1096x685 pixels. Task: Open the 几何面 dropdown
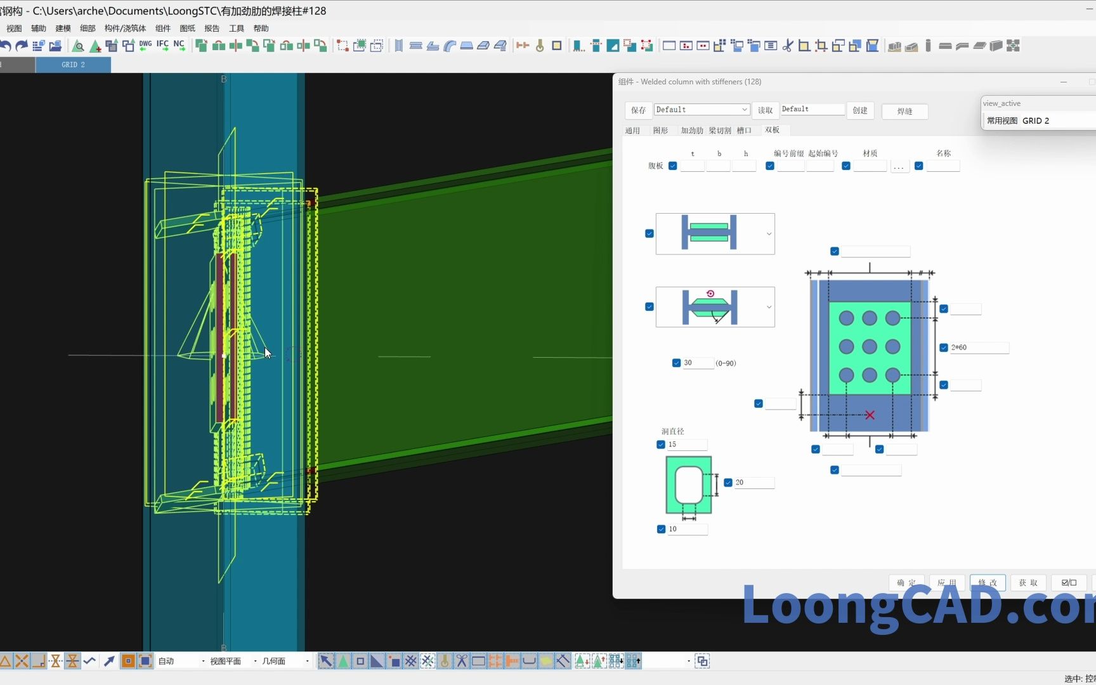(x=285, y=661)
